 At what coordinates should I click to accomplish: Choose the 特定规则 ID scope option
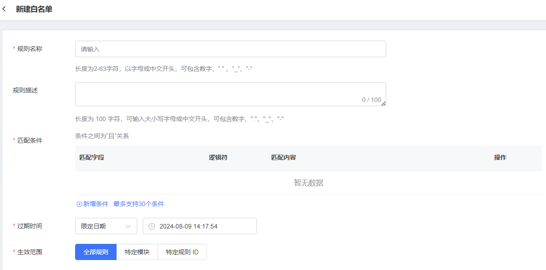pos(182,252)
